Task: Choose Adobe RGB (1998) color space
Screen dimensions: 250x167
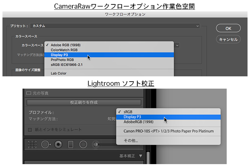Action: coord(109,45)
